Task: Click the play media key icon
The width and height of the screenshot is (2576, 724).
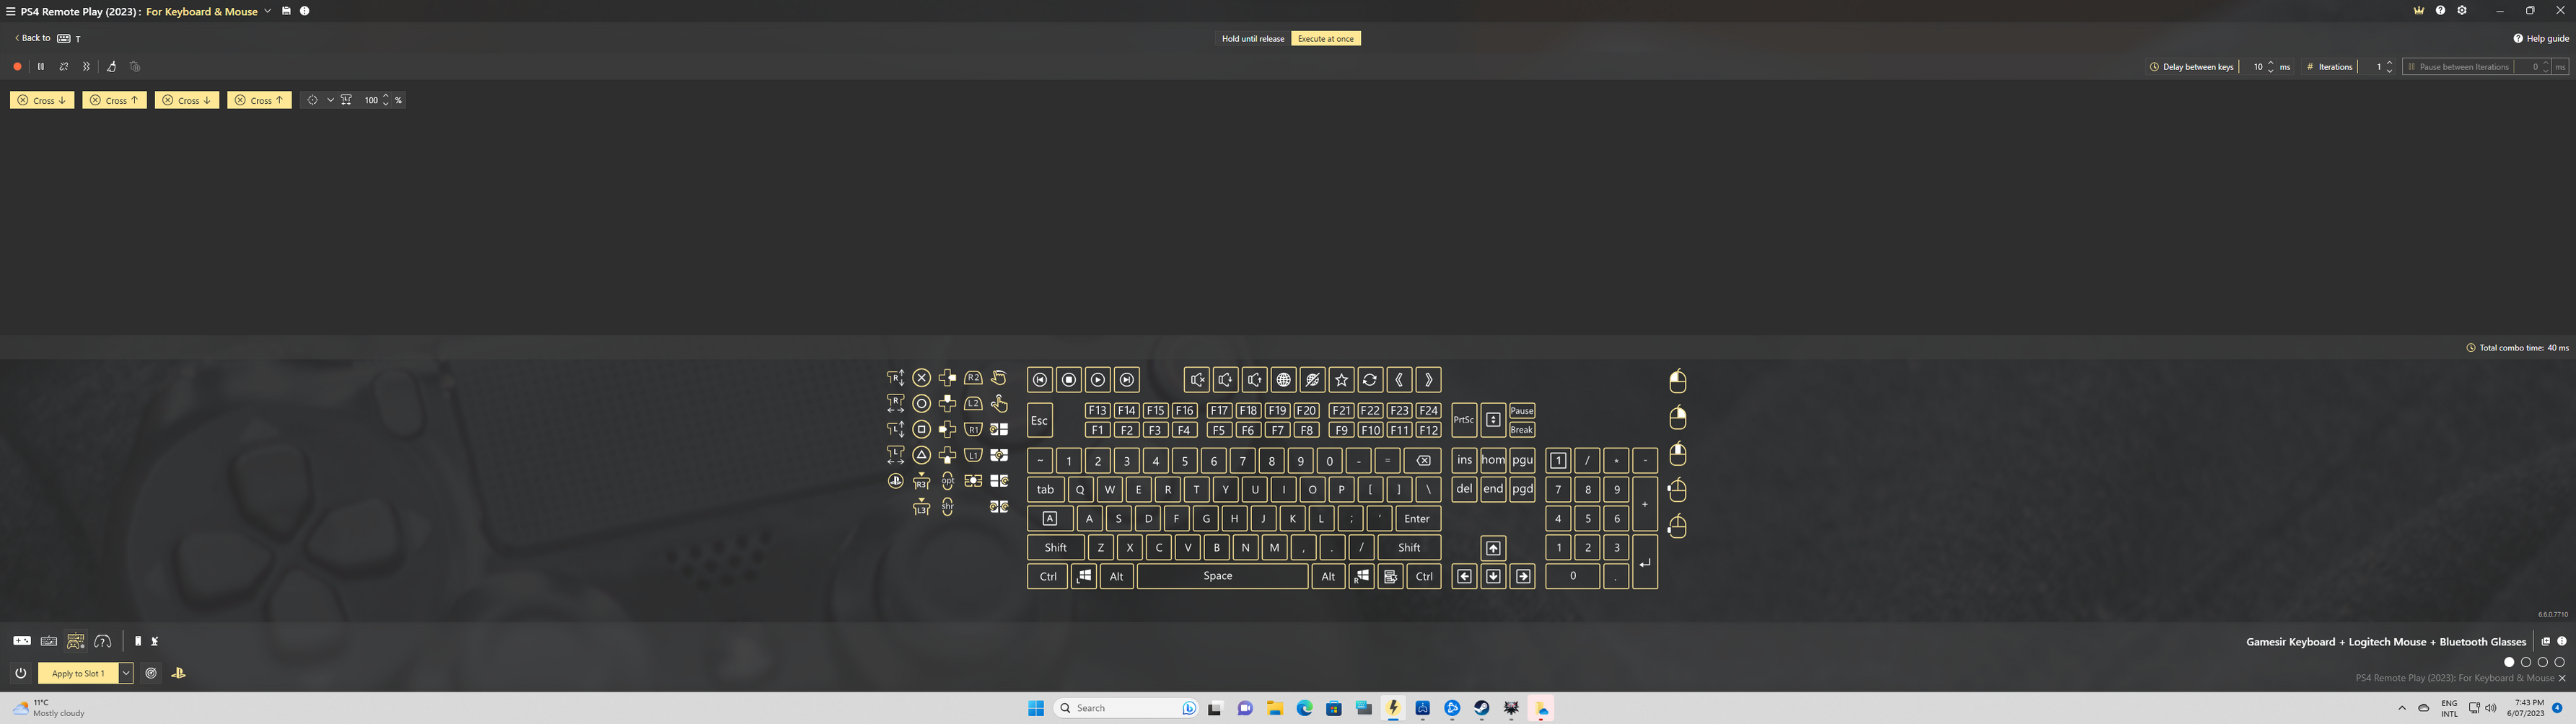Action: coord(1098,380)
